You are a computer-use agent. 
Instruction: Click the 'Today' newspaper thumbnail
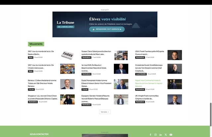[x=67, y=55]
